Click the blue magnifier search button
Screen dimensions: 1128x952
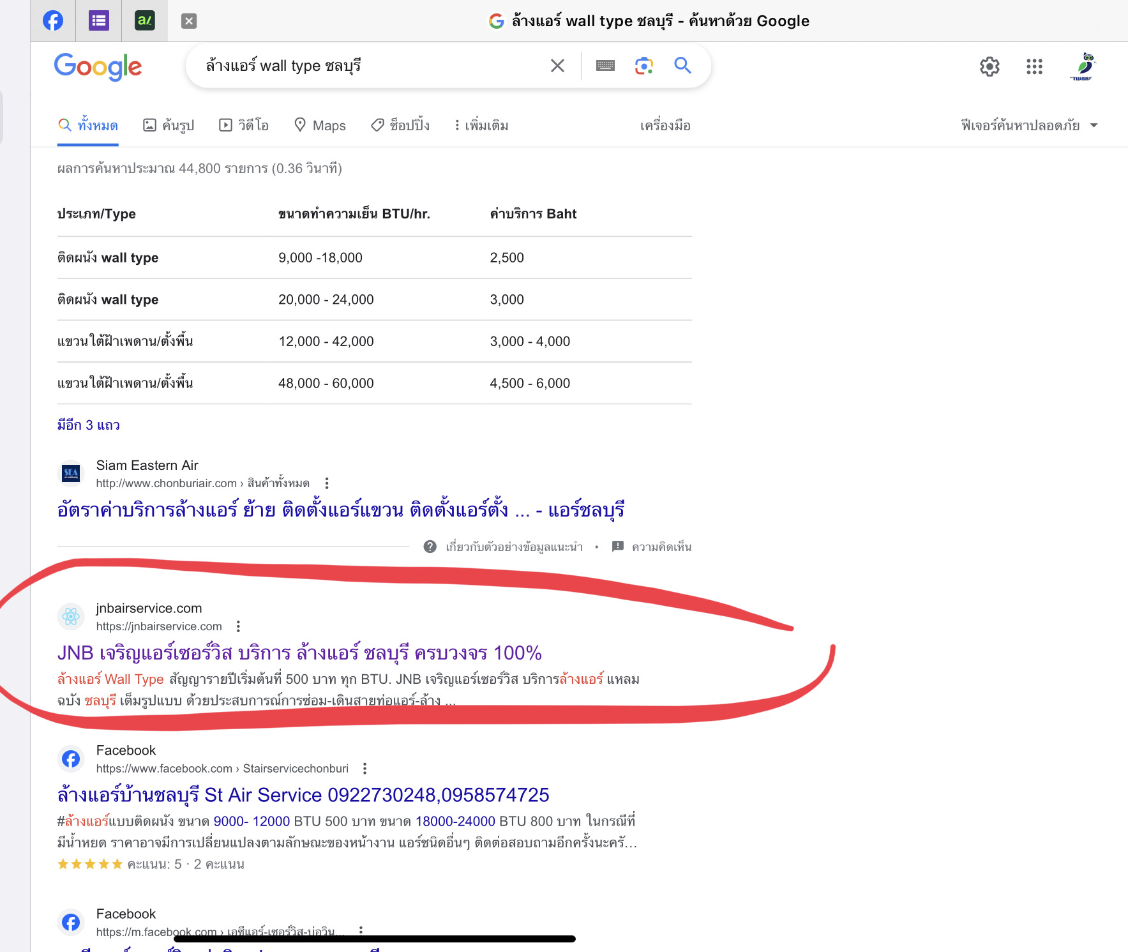tap(682, 65)
